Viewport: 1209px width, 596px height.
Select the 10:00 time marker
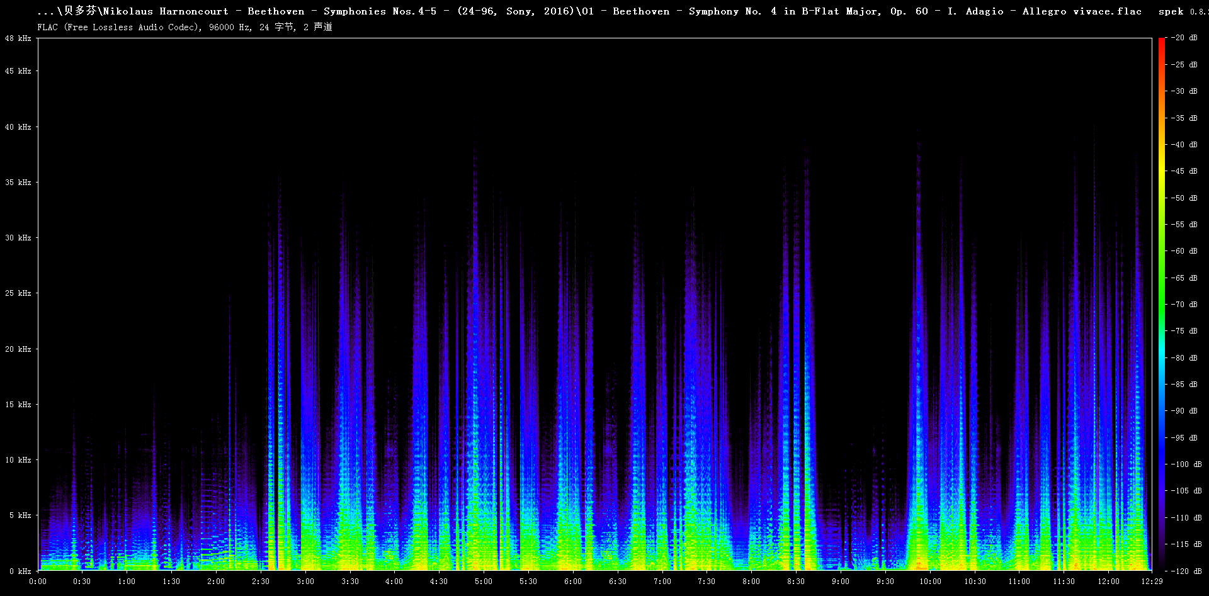coord(930,582)
